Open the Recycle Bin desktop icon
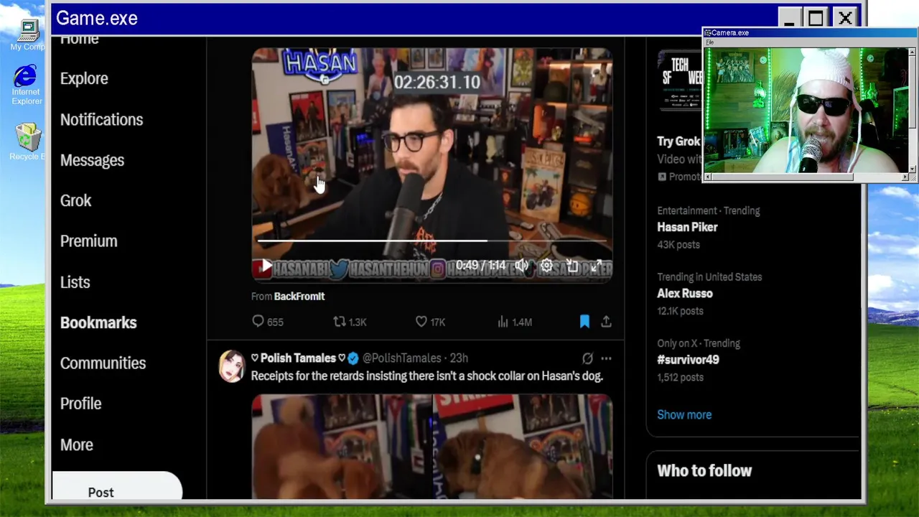Viewport: 919px width, 517px height. coord(27,141)
